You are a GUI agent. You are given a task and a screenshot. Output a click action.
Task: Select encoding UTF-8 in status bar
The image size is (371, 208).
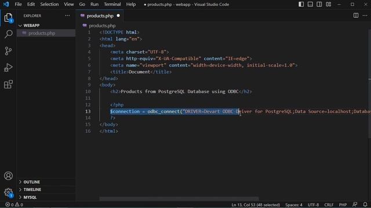[313, 205]
